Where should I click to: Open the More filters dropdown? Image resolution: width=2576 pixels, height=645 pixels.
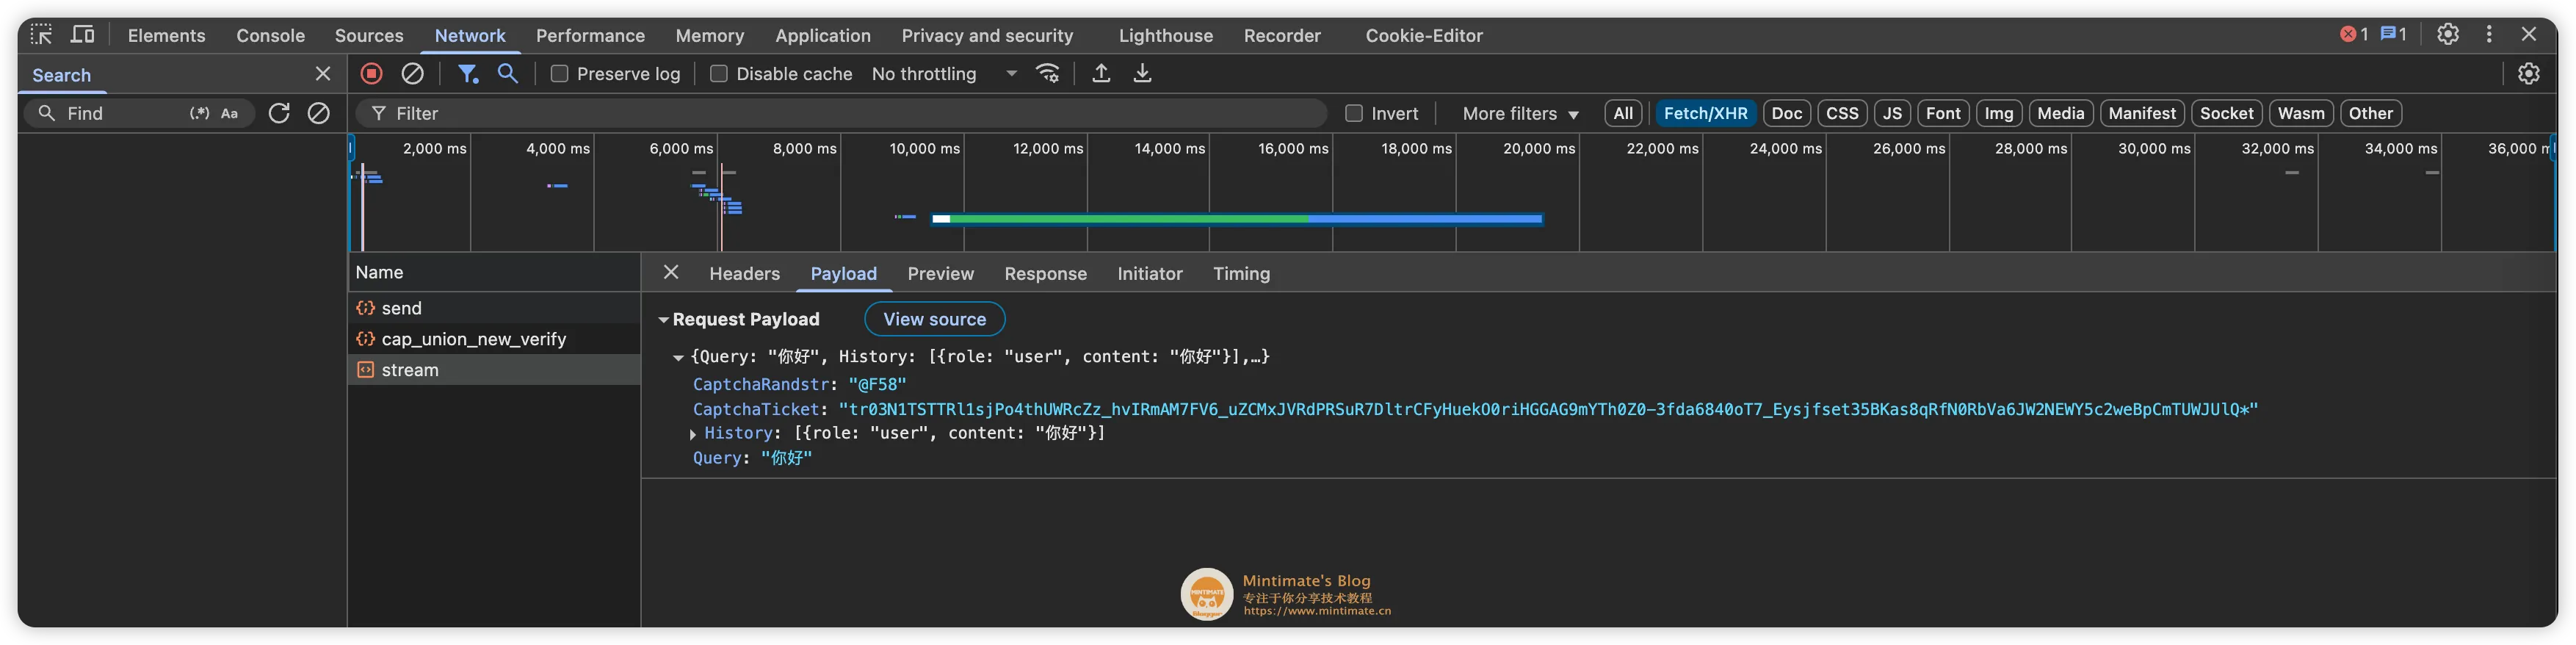(1520, 114)
